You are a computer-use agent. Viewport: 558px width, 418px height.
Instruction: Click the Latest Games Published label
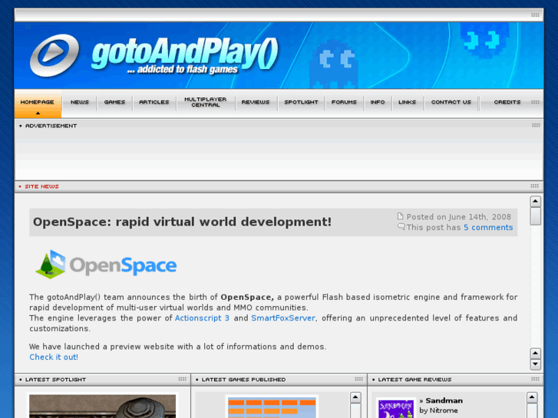coord(243,380)
